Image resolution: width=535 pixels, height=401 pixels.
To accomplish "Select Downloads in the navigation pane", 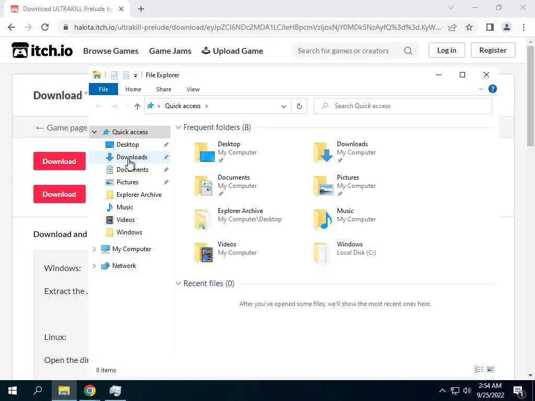I will tap(132, 157).
